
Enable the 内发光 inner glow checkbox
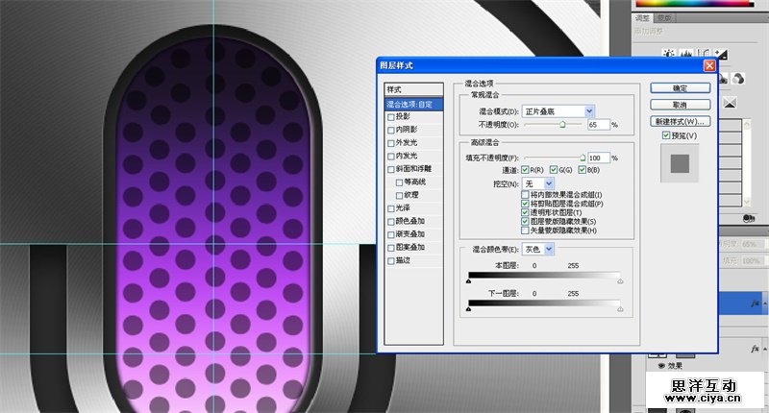pyautogui.click(x=391, y=157)
